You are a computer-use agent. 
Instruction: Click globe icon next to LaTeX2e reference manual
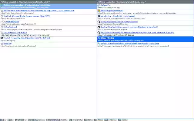[x=2, y=16]
